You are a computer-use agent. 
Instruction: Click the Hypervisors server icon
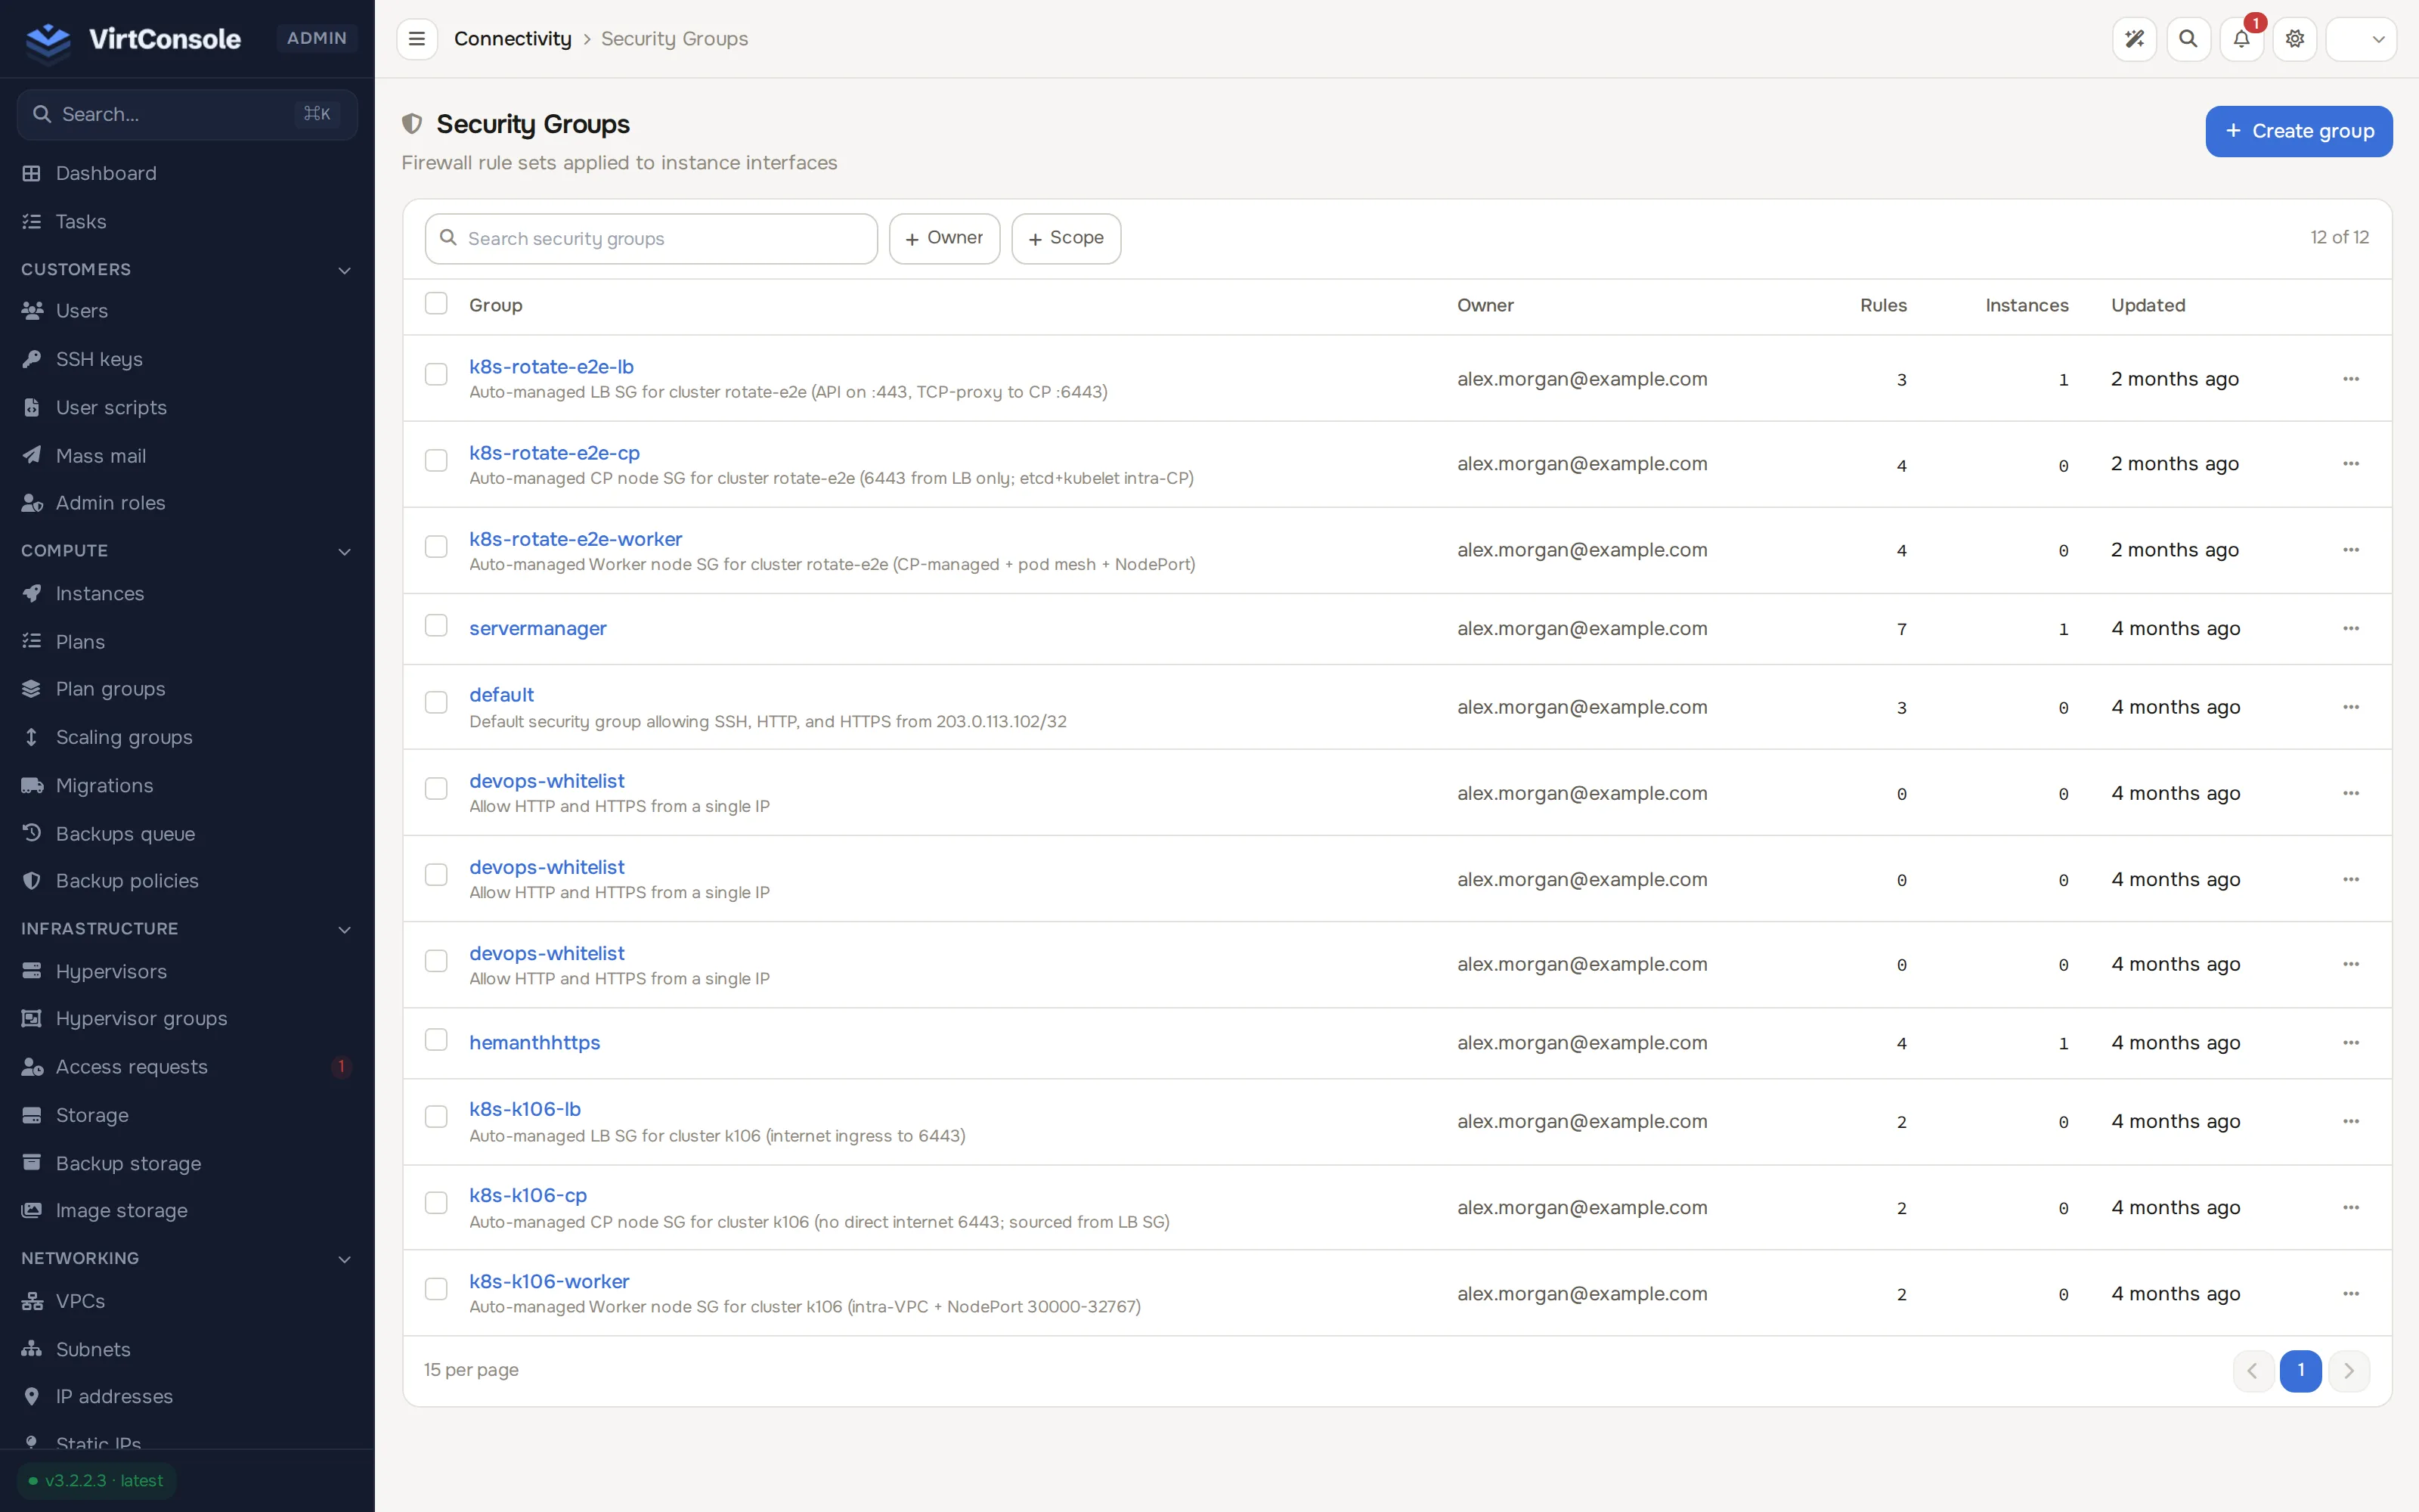pyautogui.click(x=32, y=971)
